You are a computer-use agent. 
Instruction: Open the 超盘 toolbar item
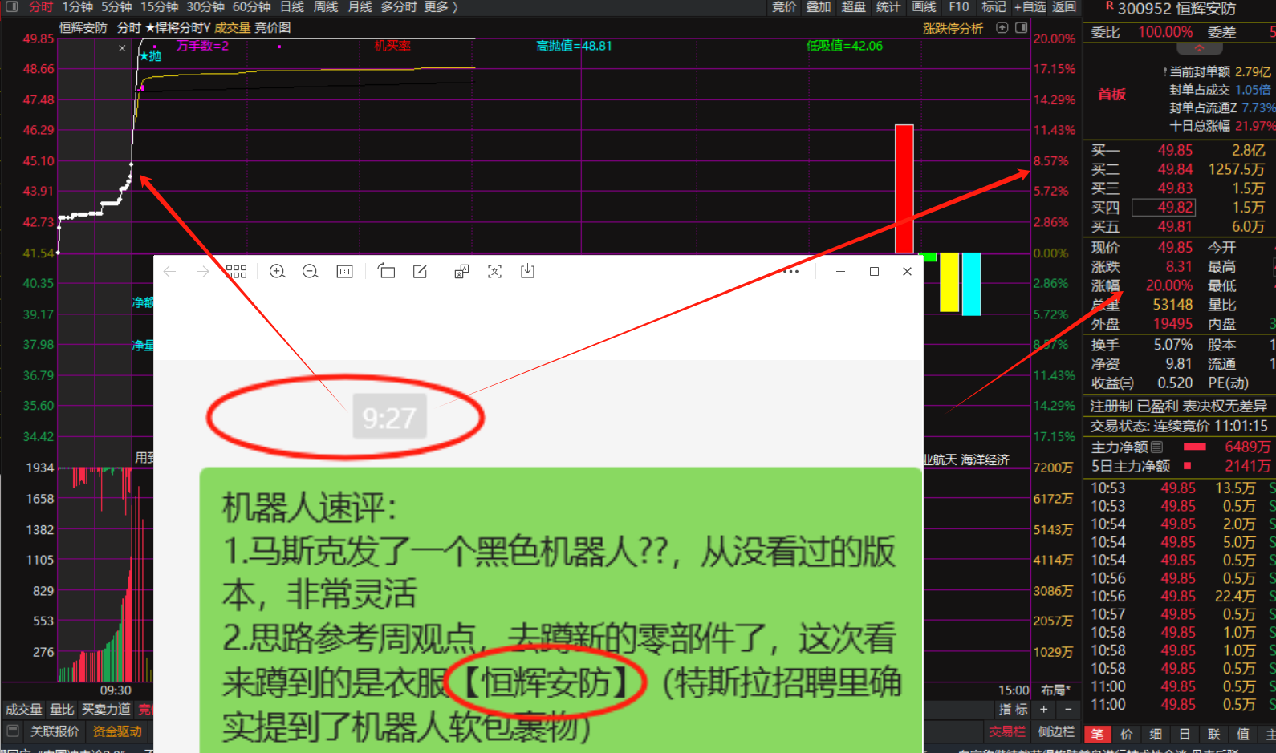(853, 6)
